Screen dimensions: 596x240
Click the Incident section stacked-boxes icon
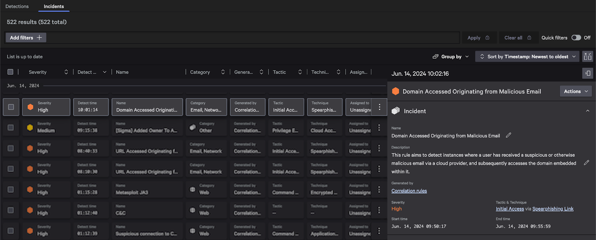tap(396, 111)
